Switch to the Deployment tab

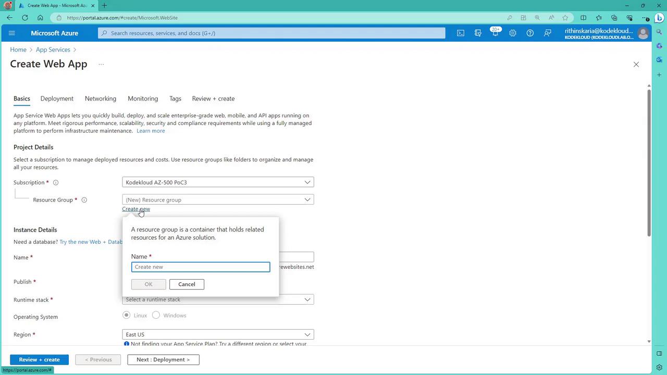[x=57, y=98]
